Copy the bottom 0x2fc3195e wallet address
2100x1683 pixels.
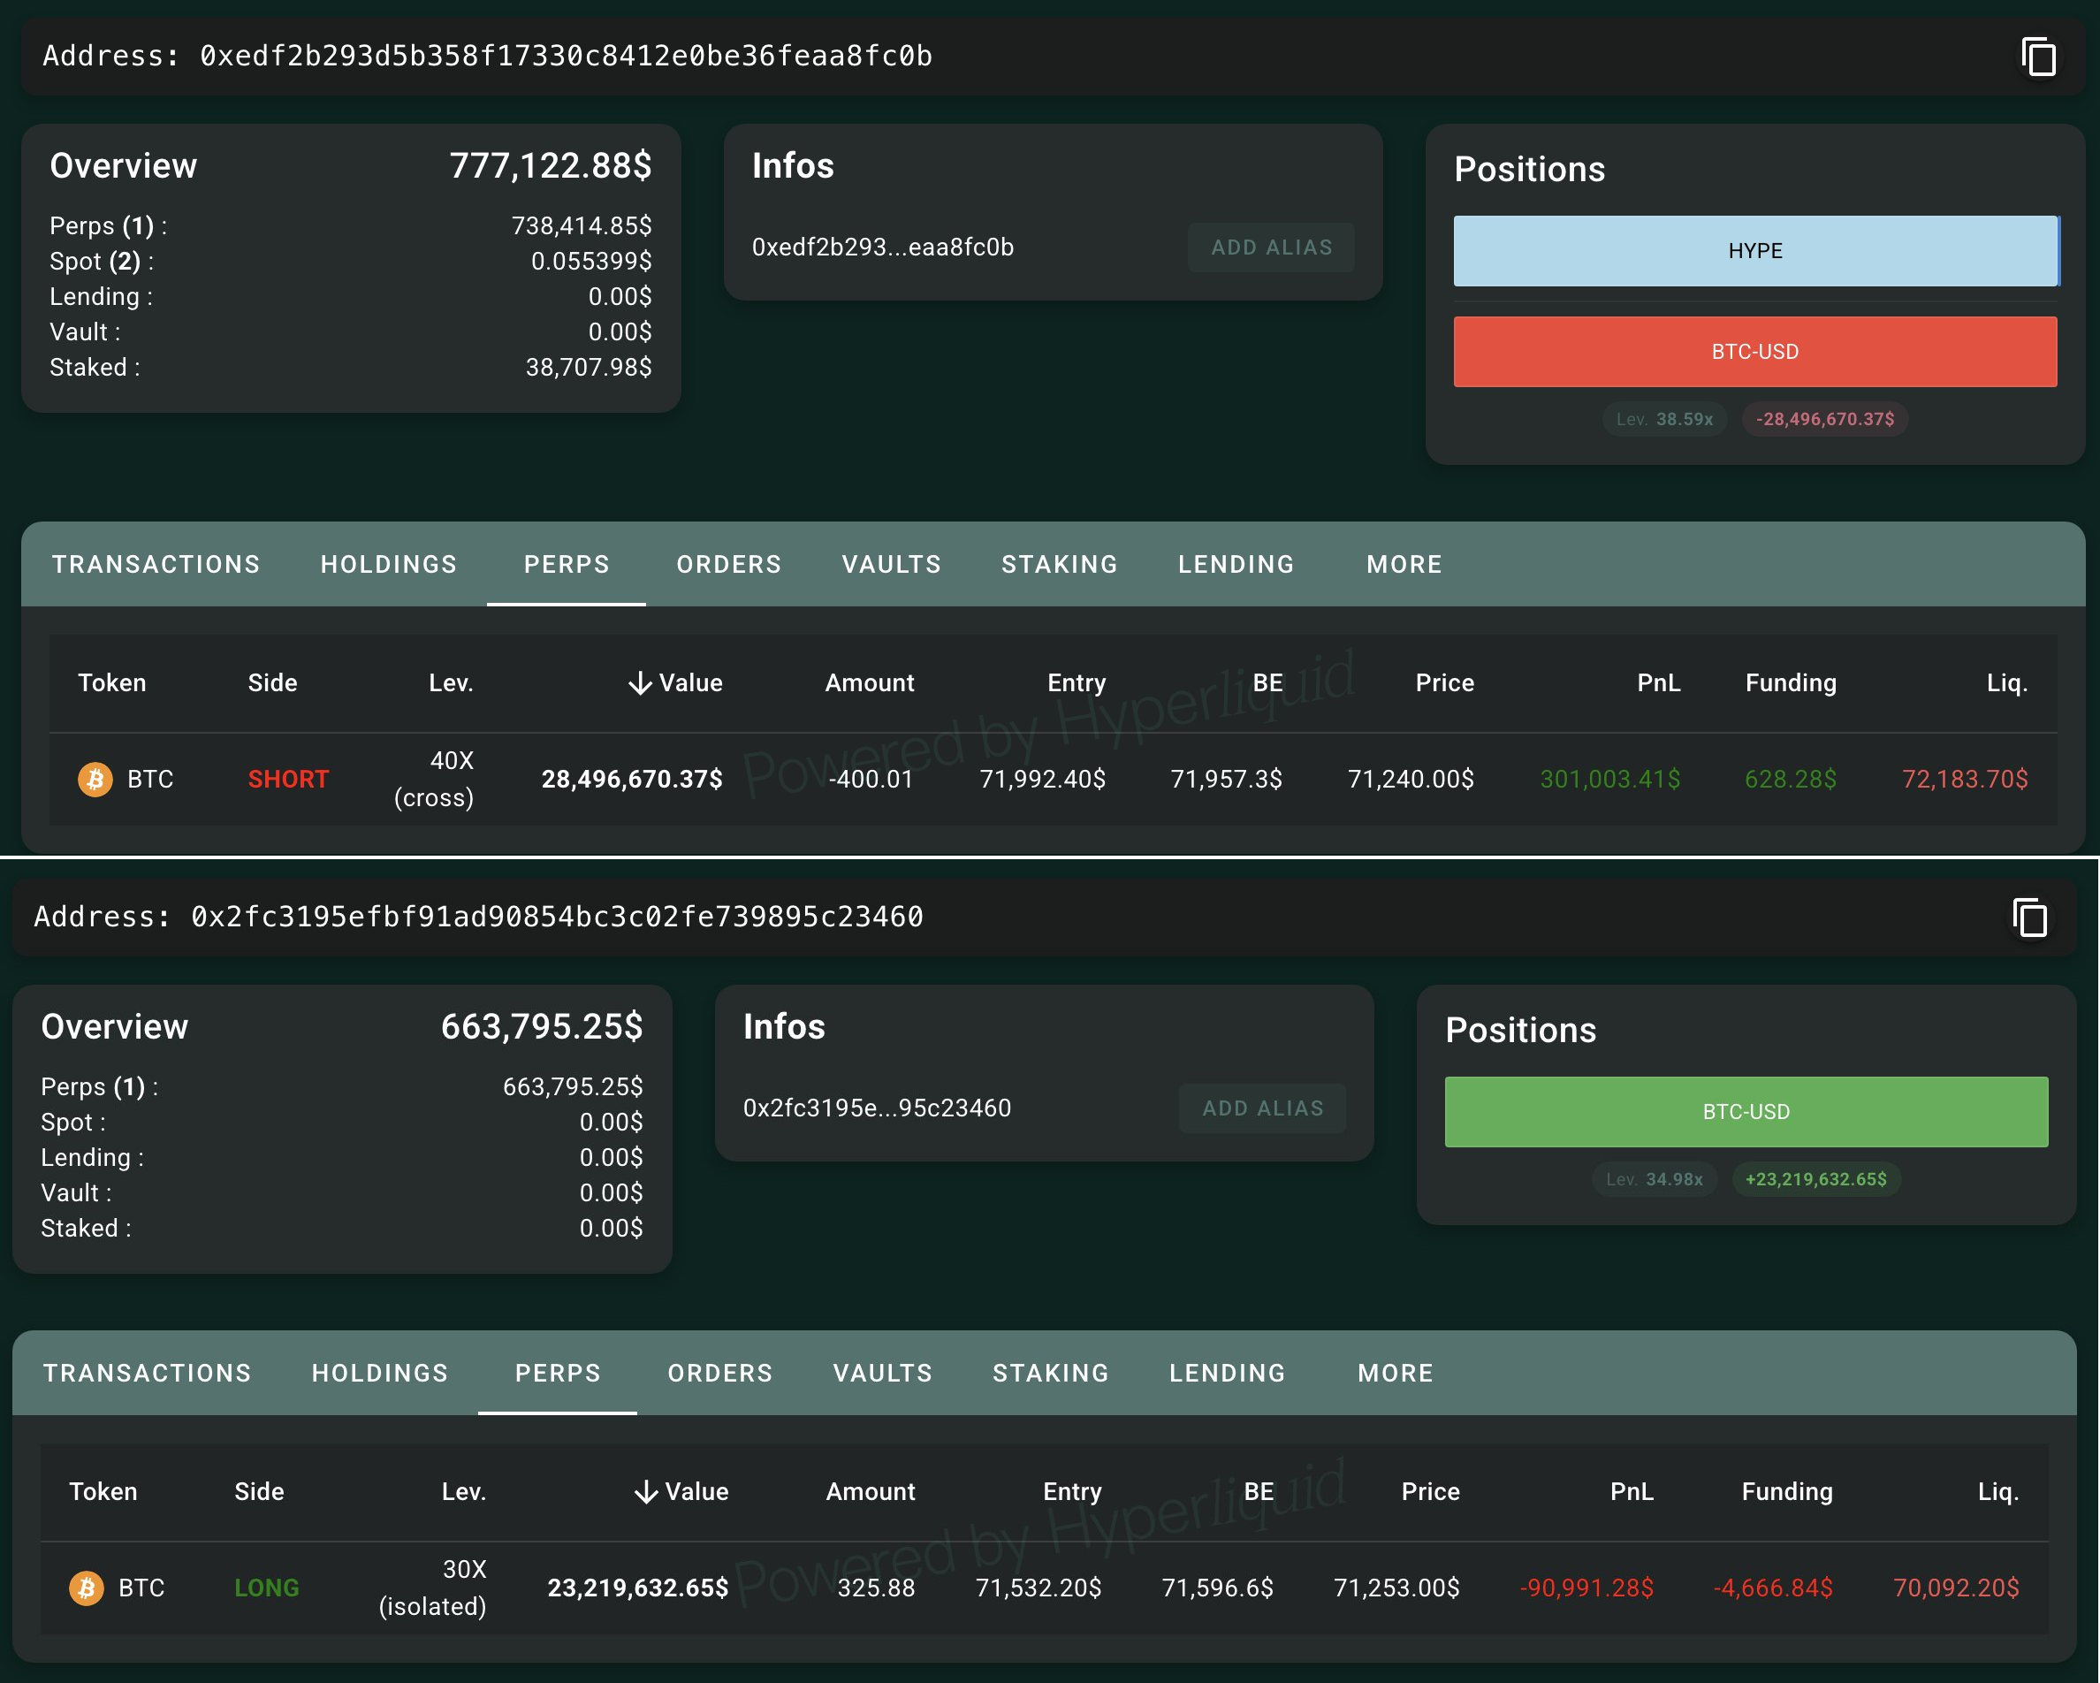pyautogui.click(x=2029, y=918)
